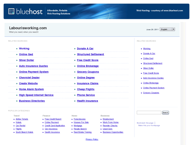Open the Create Website link

point(28,84)
